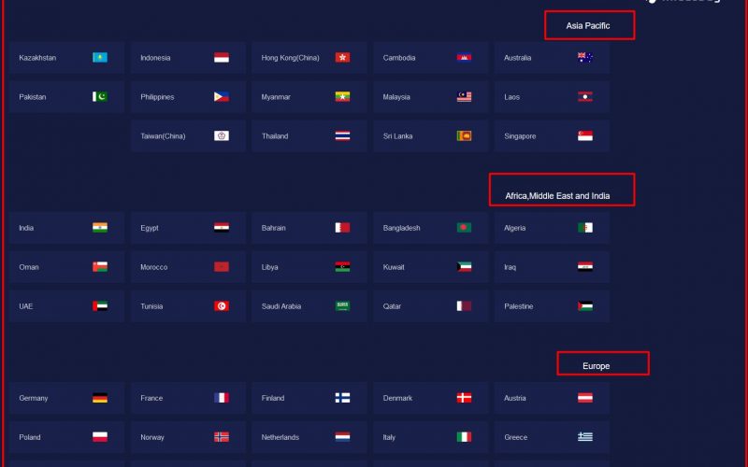748x467 pixels.
Task: Open the Netherlands country tile
Action: point(309,437)
